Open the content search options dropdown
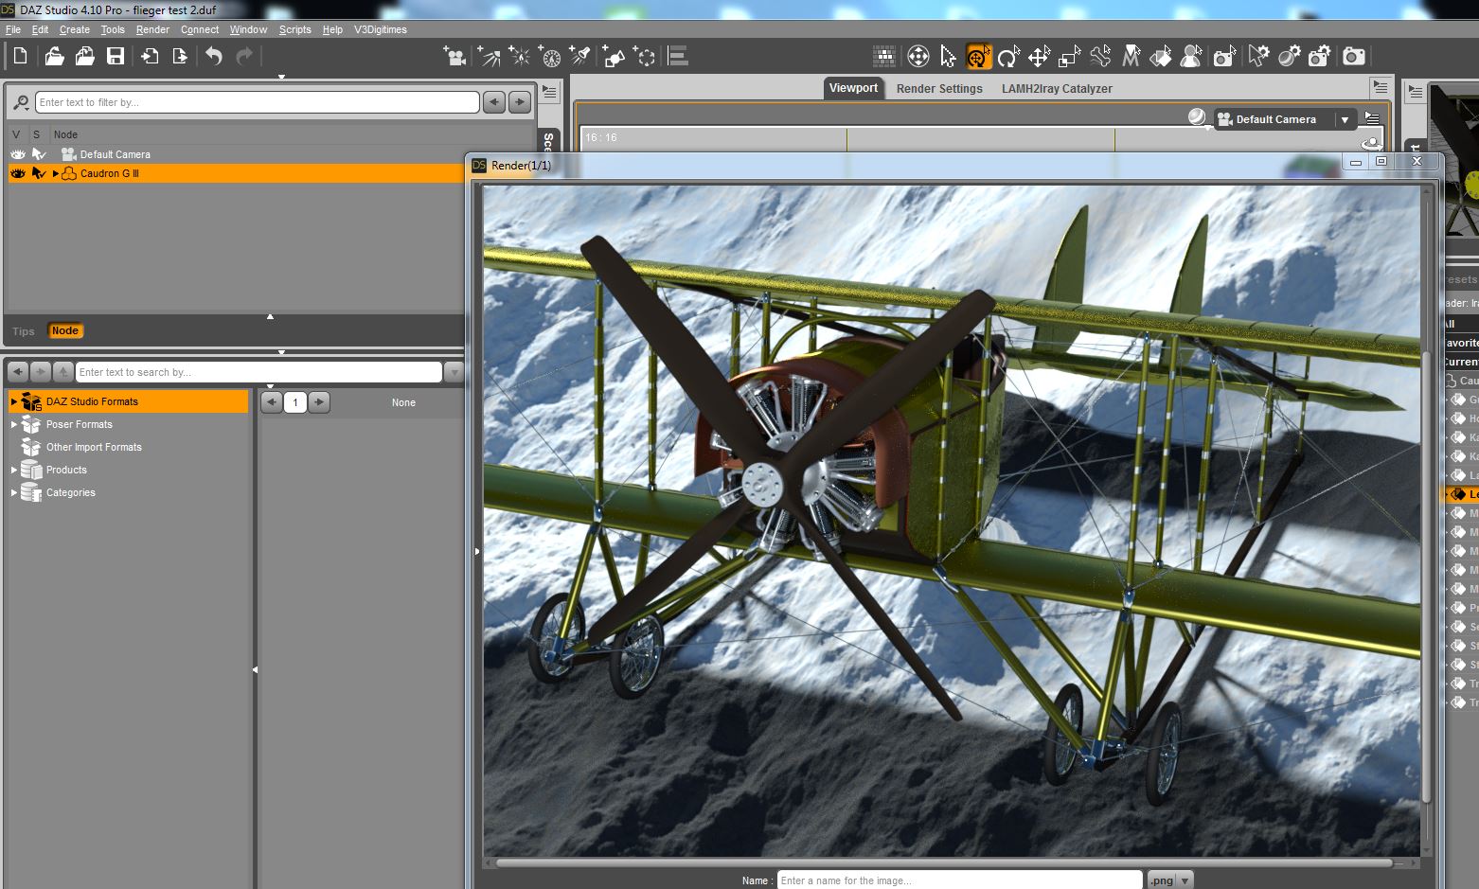This screenshot has height=889, width=1479. coord(454,372)
